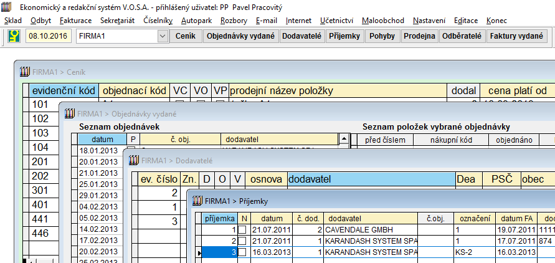Toggle N checkbox for CAVENDALE GMBH row
Viewport: 555px width, 263px height.
click(x=242, y=230)
